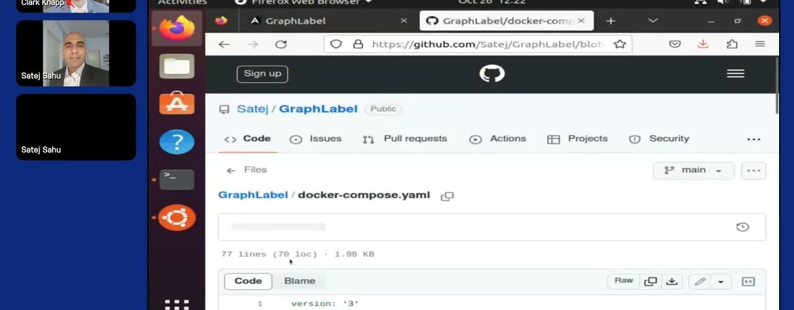Open the file commit history icon
Screen dimensions: 794x310
[x=742, y=227]
